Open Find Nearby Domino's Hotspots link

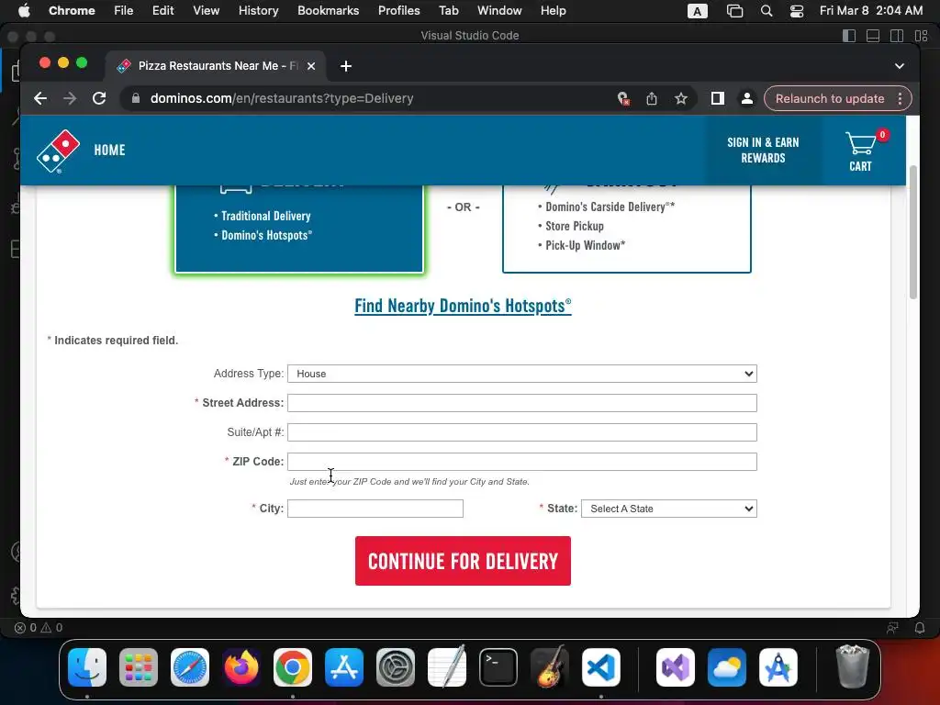click(463, 306)
